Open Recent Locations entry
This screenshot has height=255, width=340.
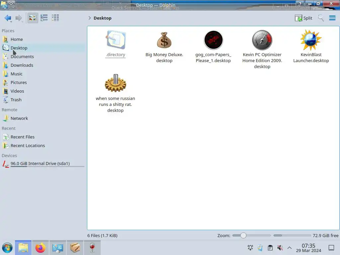pyautogui.click(x=43, y=146)
